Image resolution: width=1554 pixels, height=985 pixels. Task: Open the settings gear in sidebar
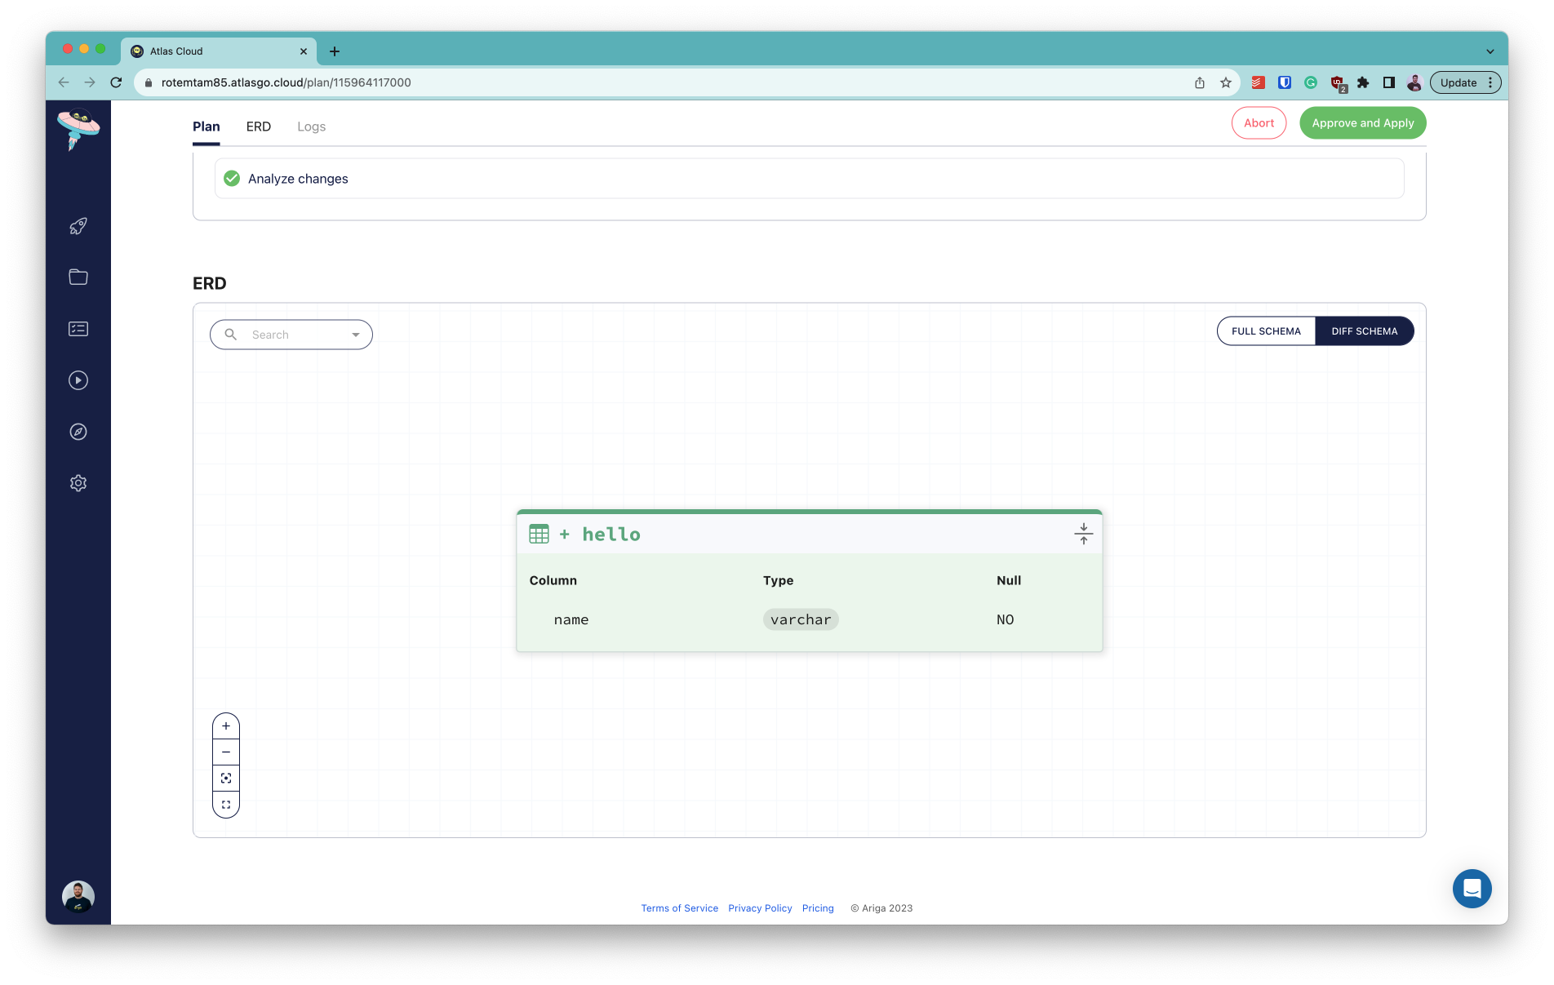coord(78,482)
